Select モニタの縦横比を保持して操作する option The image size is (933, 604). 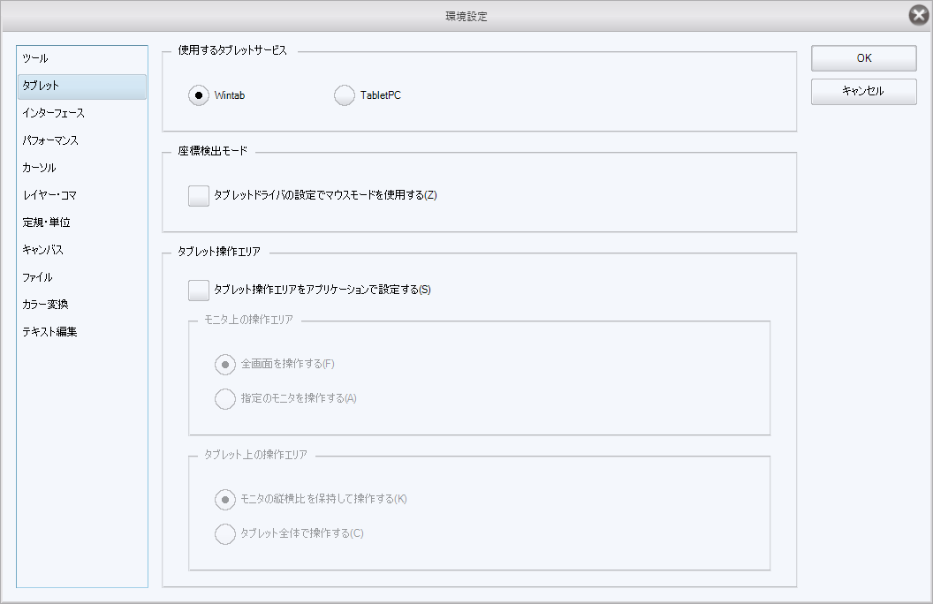pos(225,499)
